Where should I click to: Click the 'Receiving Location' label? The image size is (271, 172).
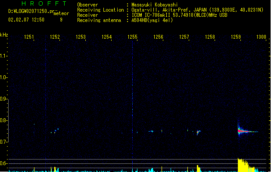pos(100,10)
